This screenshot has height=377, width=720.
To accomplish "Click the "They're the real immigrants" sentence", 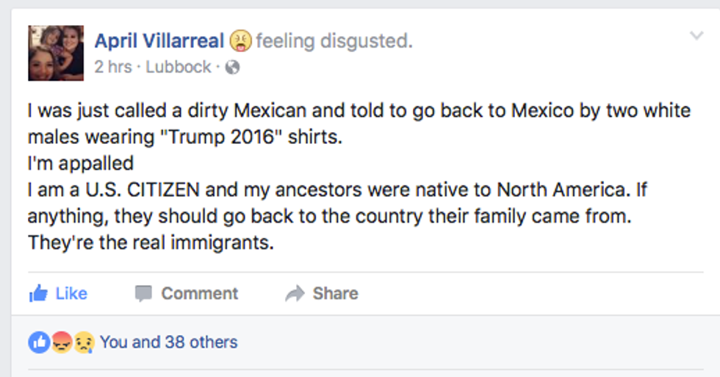I will tap(151, 243).
